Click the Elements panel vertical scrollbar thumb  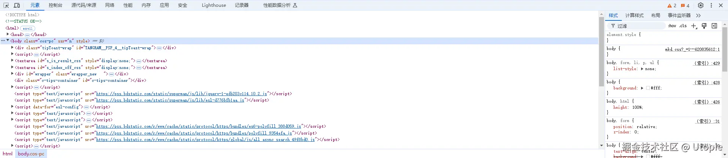pyautogui.click(x=601, y=51)
